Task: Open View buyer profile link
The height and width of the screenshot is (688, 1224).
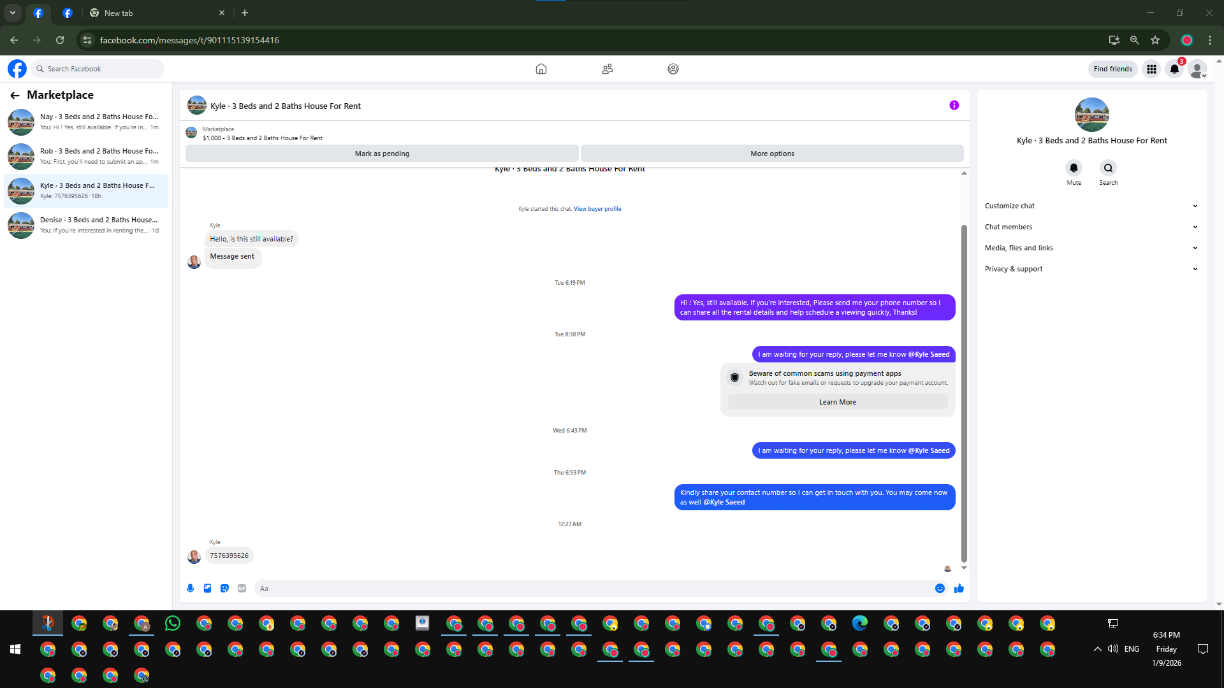Action: [597, 209]
